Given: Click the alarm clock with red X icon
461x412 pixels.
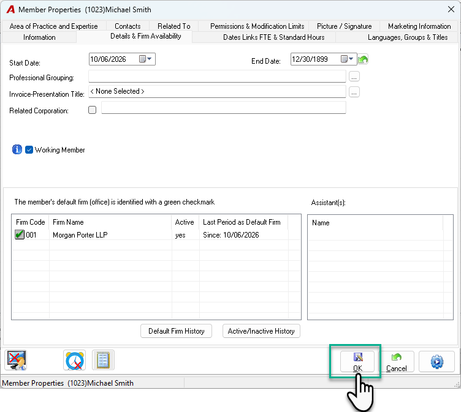Looking at the screenshot, I should tap(74, 360).
